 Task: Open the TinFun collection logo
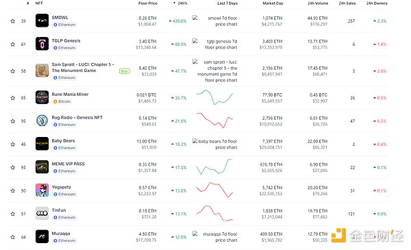click(42, 213)
